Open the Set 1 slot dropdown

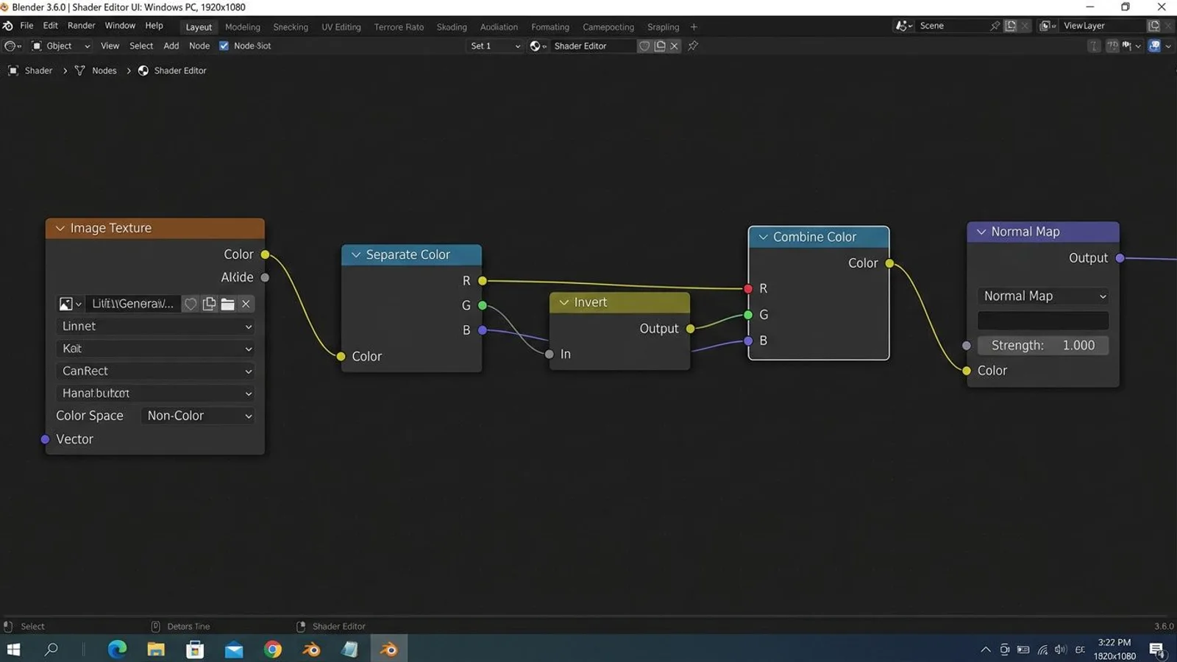(x=495, y=46)
